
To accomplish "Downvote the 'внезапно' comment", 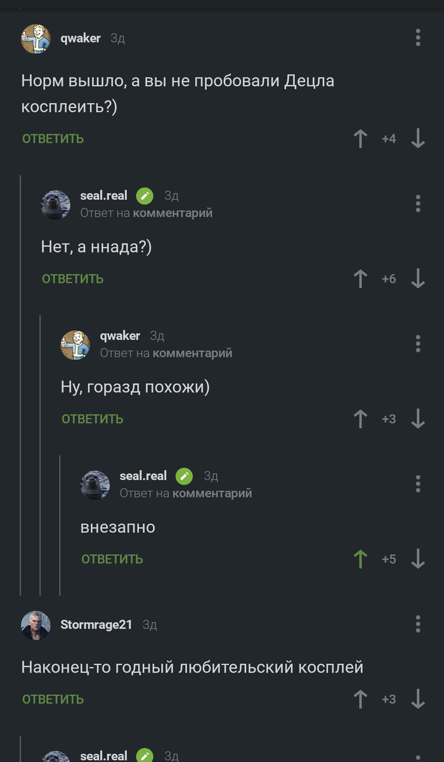I will point(418,559).
